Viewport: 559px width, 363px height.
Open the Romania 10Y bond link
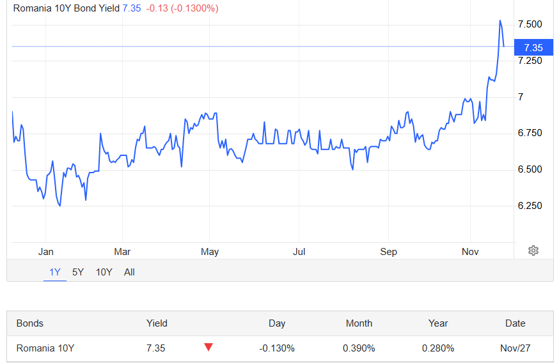[x=45, y=348]
